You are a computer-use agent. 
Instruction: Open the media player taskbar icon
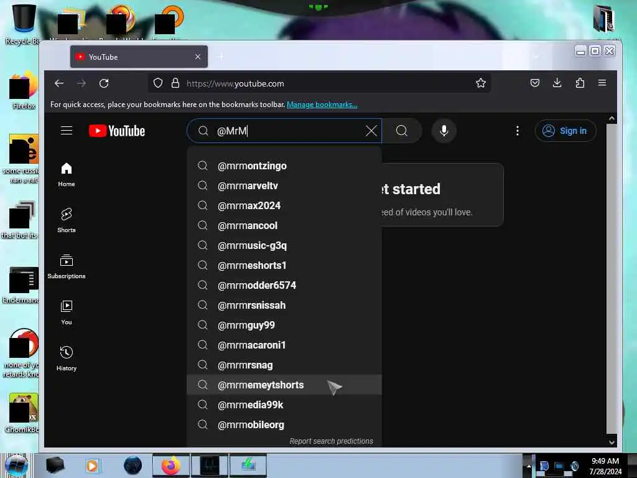[x=92, y=466]
